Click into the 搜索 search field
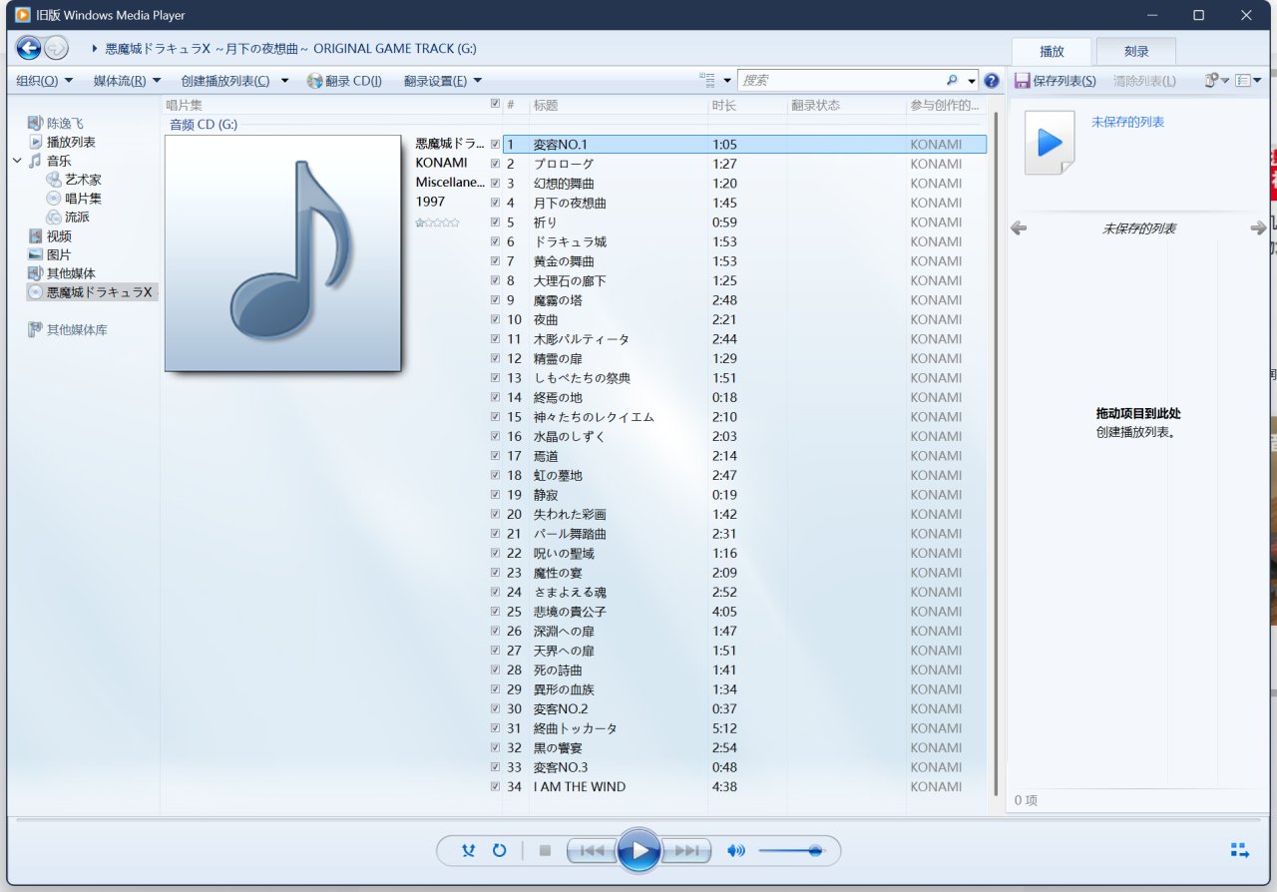 pos(841,81)
